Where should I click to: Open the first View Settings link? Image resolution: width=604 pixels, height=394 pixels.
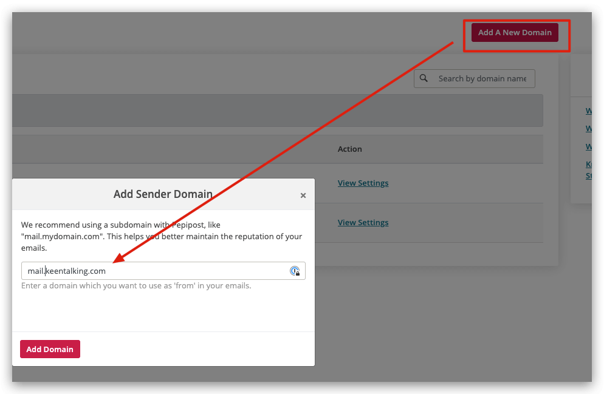[x=363, y=183]
